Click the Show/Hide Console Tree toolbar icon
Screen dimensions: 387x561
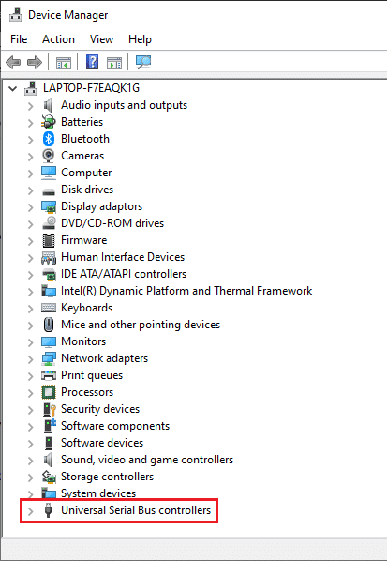(x=64, y=63)
